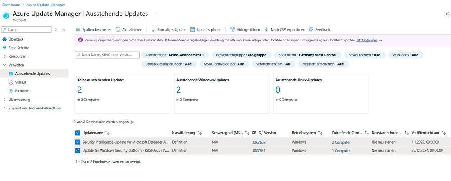Click the Name, KB-ID filter search box
Image resolution: width=451 pixels, height=181 pixels.
click(x=107, y=55)
